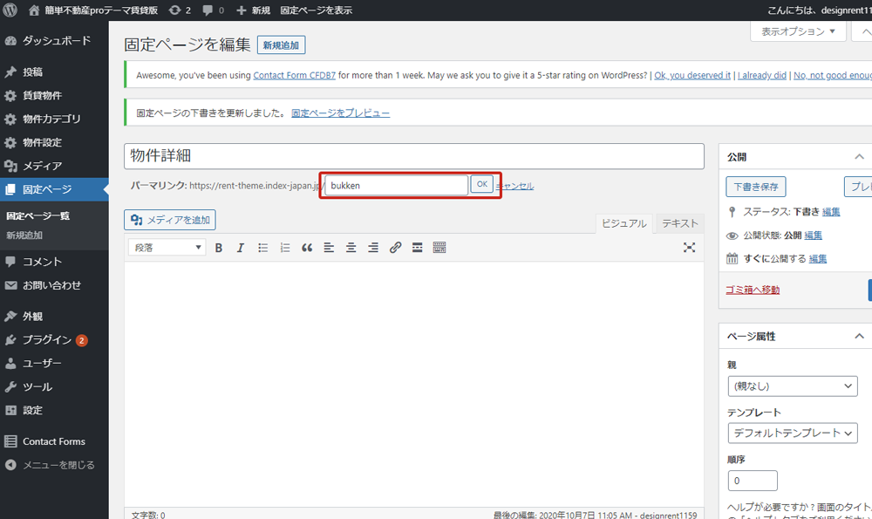This screenshot has width=872, height=519.
Task: Center-align text in the editor
Action: click(x=351, y=248)
